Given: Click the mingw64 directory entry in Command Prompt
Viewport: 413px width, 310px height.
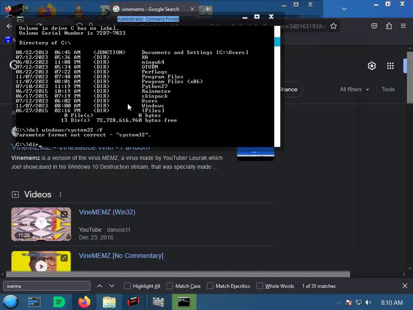Looking at the screenshot, I should coord(153,62).
